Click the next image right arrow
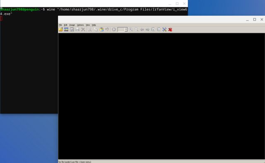Screen dimensions: 265x163 147,30
